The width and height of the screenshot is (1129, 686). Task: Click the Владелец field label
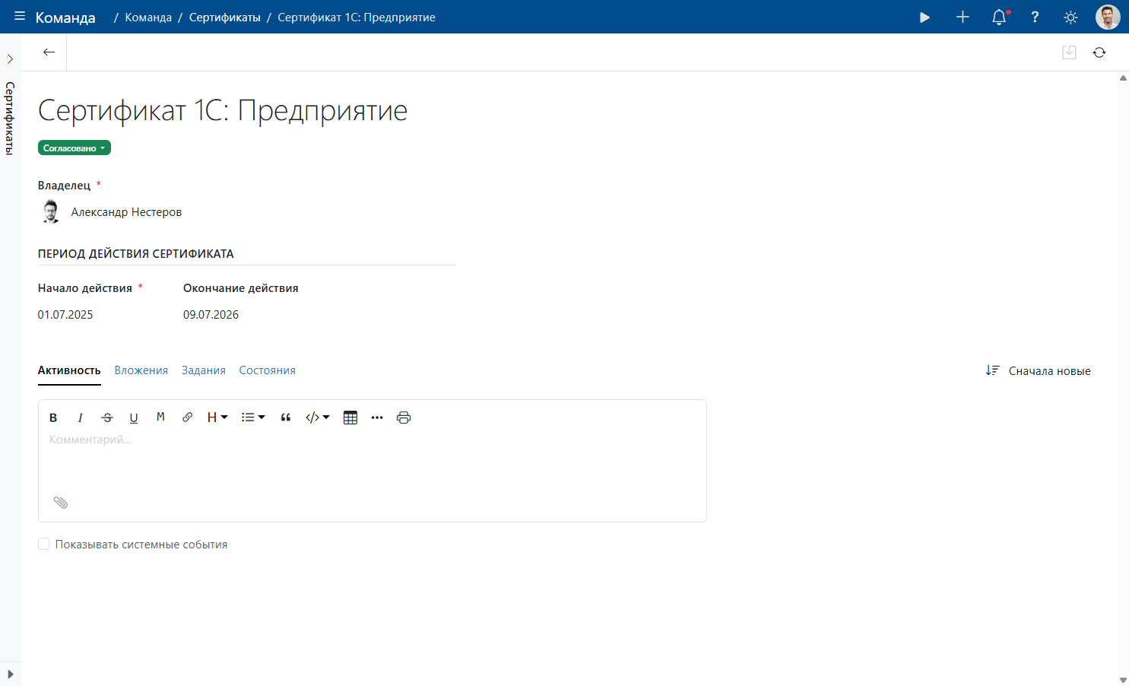65,186
